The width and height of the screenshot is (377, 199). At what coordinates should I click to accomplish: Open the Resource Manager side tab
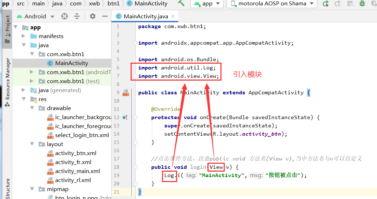[x=8, y=82]
